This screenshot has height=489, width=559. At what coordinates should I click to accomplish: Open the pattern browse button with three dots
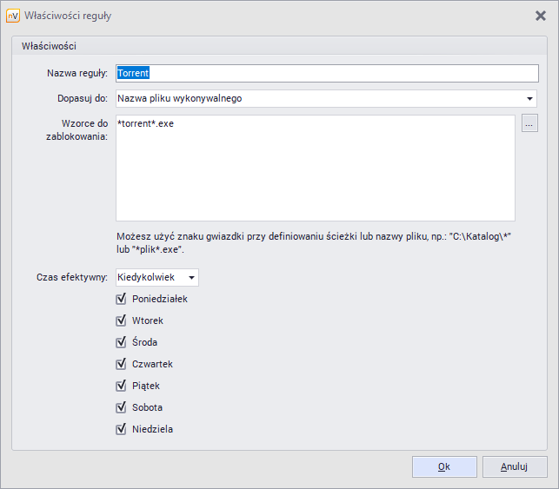(529, 124)
